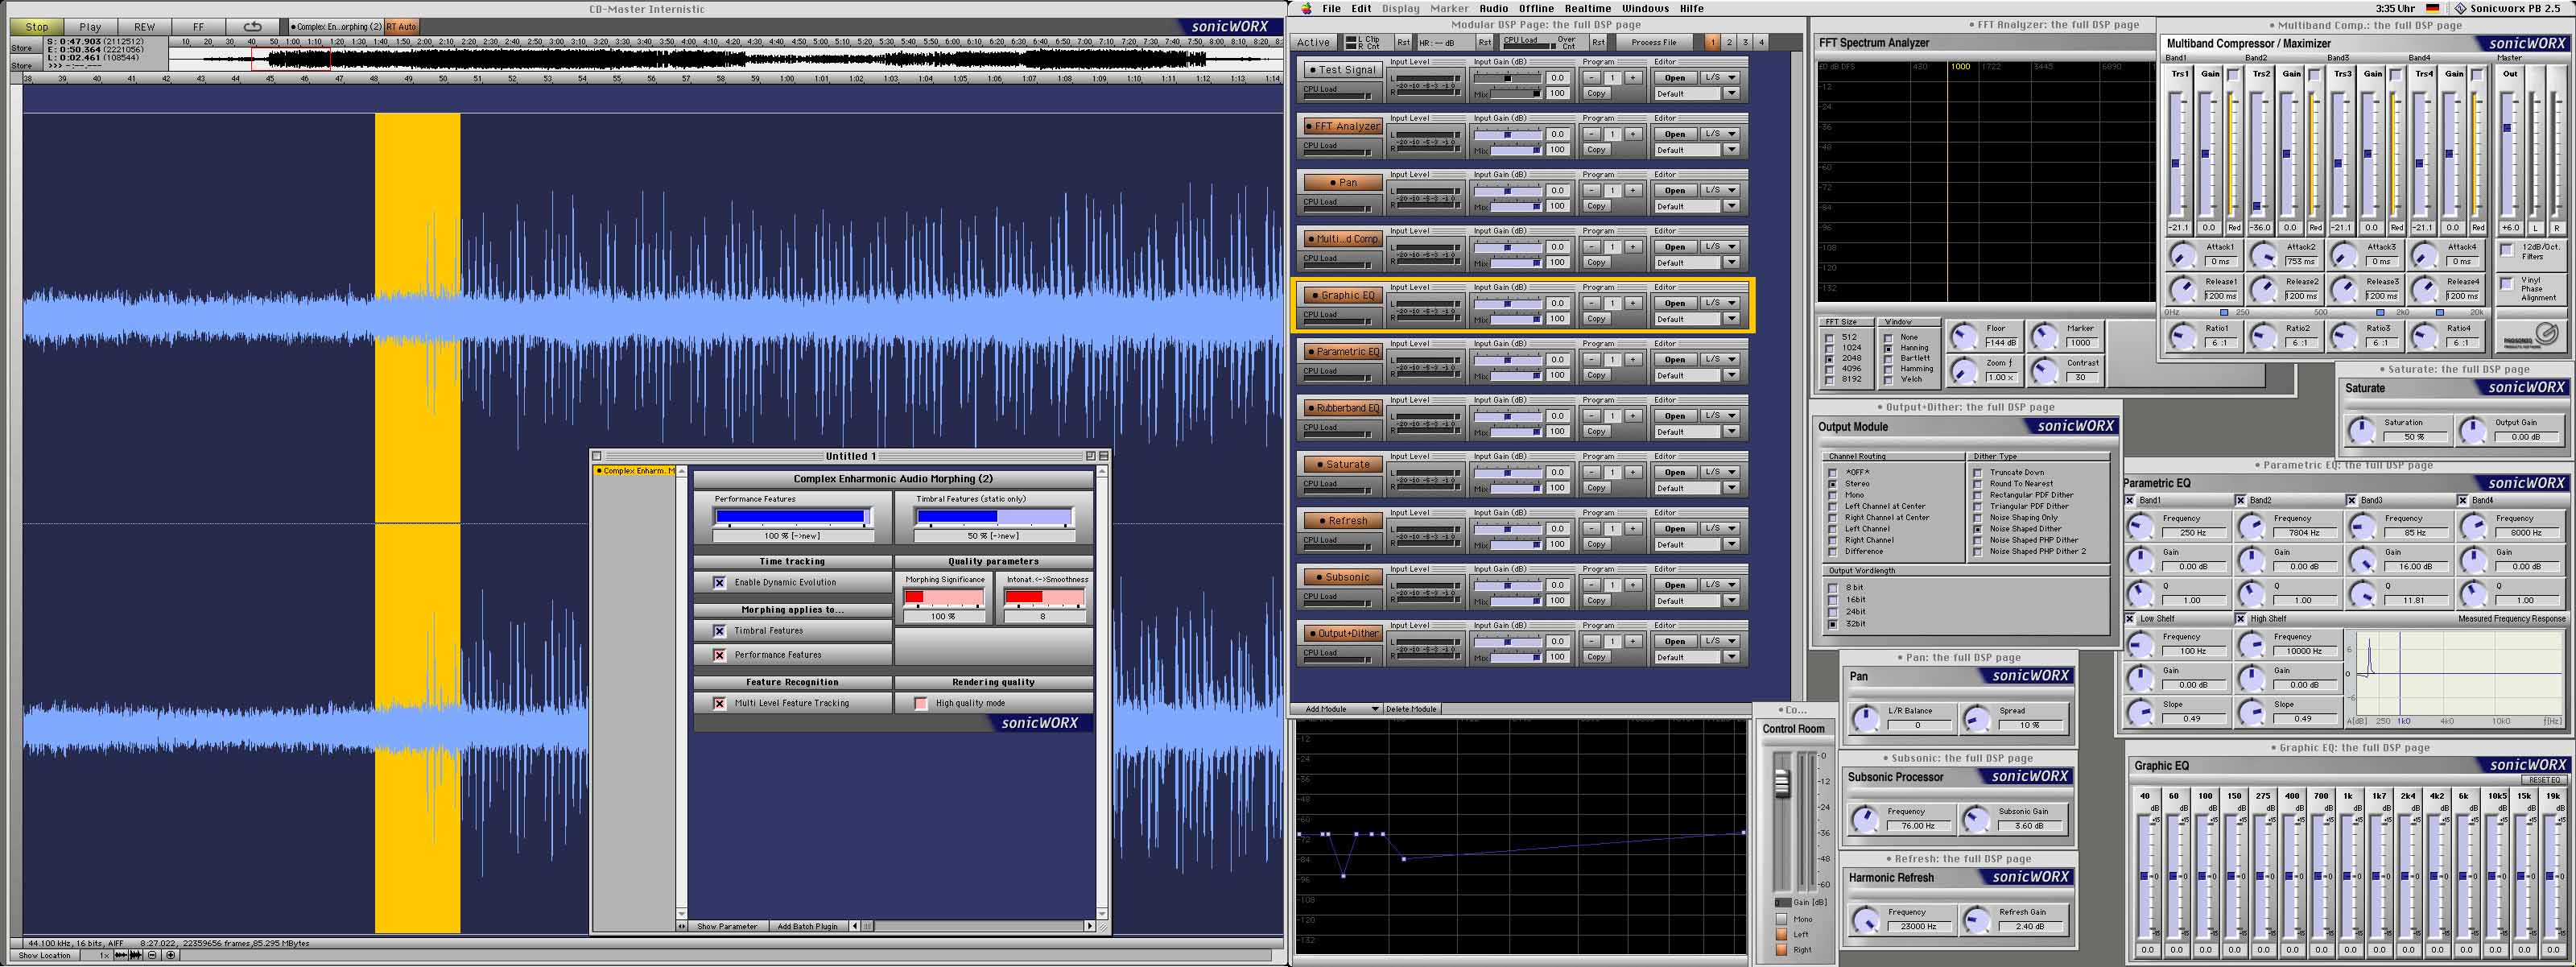Click the left-right arrows icon beside Show Parameter

click(682, 926)
